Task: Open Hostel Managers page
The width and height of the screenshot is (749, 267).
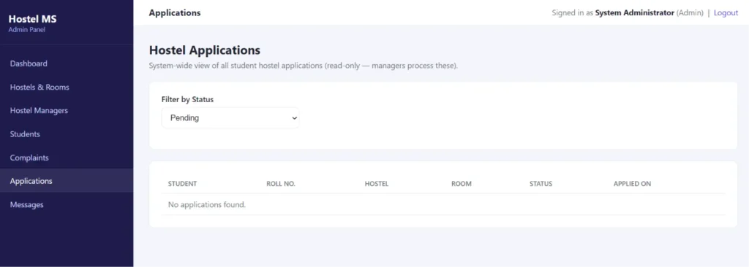Action: [x=67, y=111]
